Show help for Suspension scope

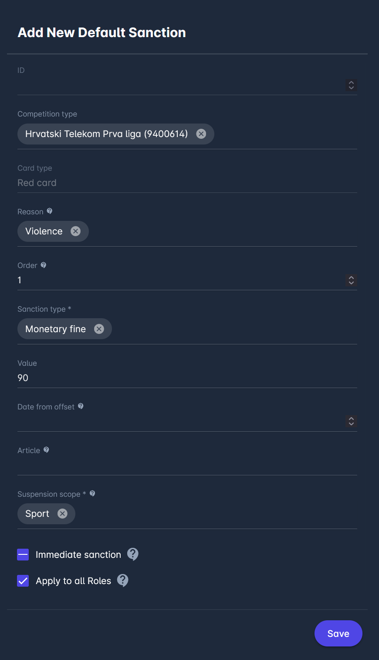click(92, 494)
